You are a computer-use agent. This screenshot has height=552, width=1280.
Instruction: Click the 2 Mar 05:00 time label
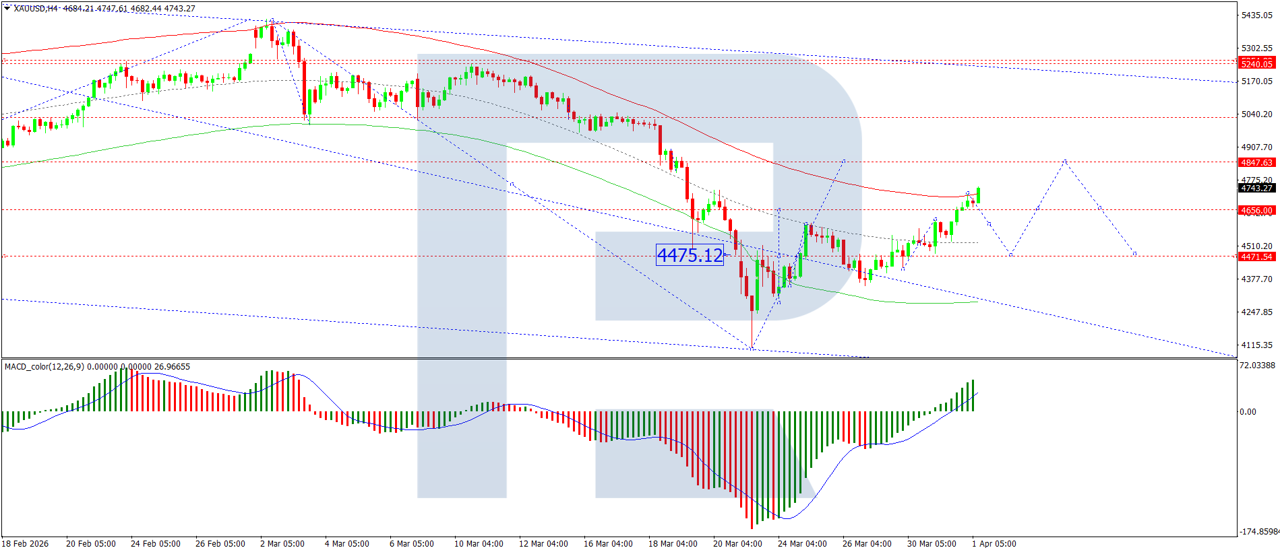(x=282, y=543)
